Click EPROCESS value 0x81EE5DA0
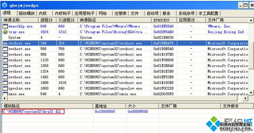The height and width of the screenshot is (133, 254). coord(163,26)
